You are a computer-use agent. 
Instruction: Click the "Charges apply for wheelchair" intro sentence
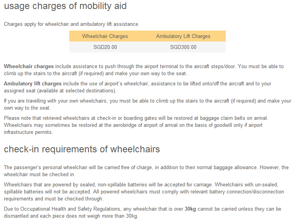point(71,24)
